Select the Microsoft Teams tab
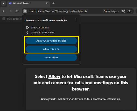 (x=28, y=4)
